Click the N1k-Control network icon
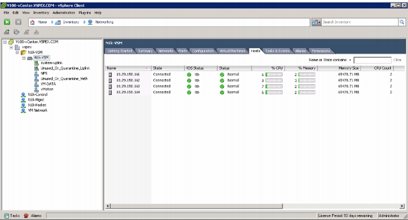408x220 pixels. [x=23, y=95]
